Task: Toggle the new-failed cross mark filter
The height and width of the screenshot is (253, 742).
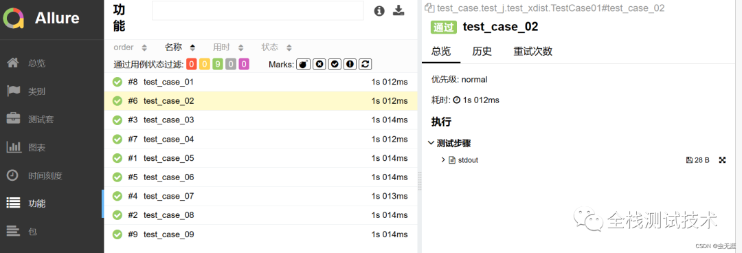Action: (x=319, y=64)
